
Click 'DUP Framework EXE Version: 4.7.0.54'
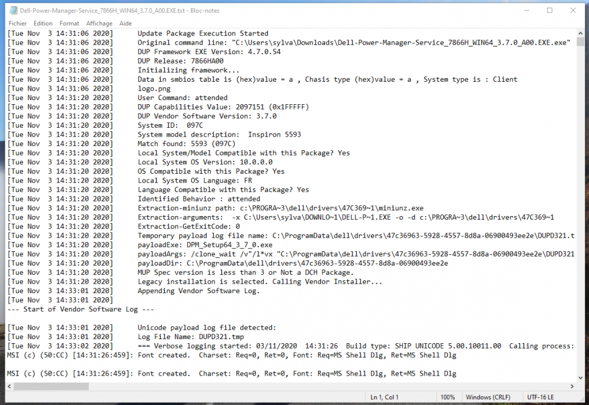209,52
